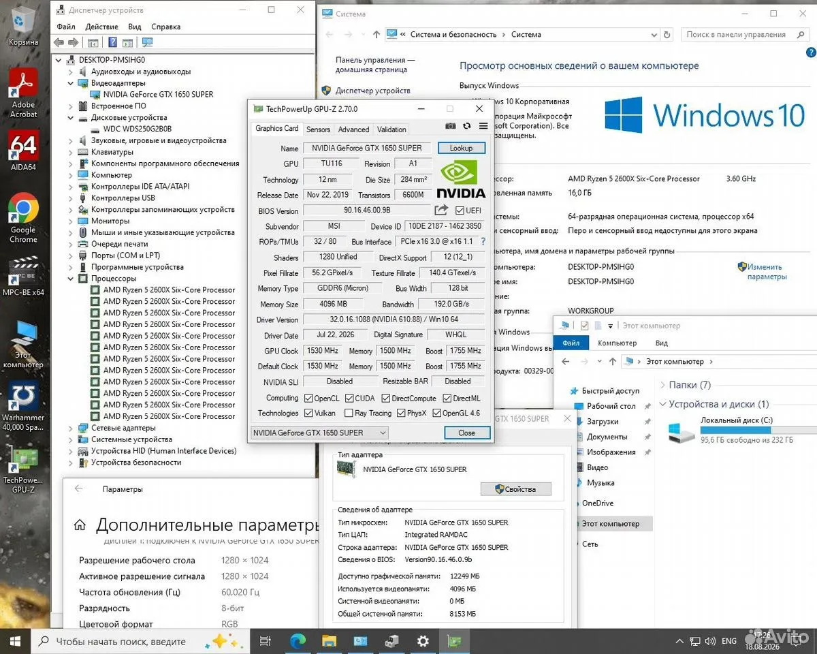Toggle the OpenCL checkbox
Image resolution: width=817 pixels, height=654 pixels.
(308, 399)
